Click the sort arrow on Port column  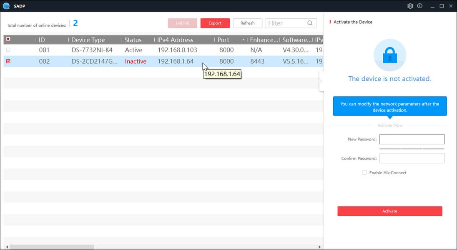(244, 40)
